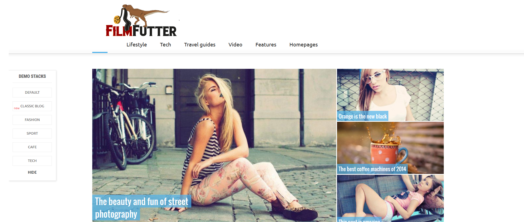Open the Features menu
Image resolution: width=524 pixels, height=222 pixels.
point(266,45)
